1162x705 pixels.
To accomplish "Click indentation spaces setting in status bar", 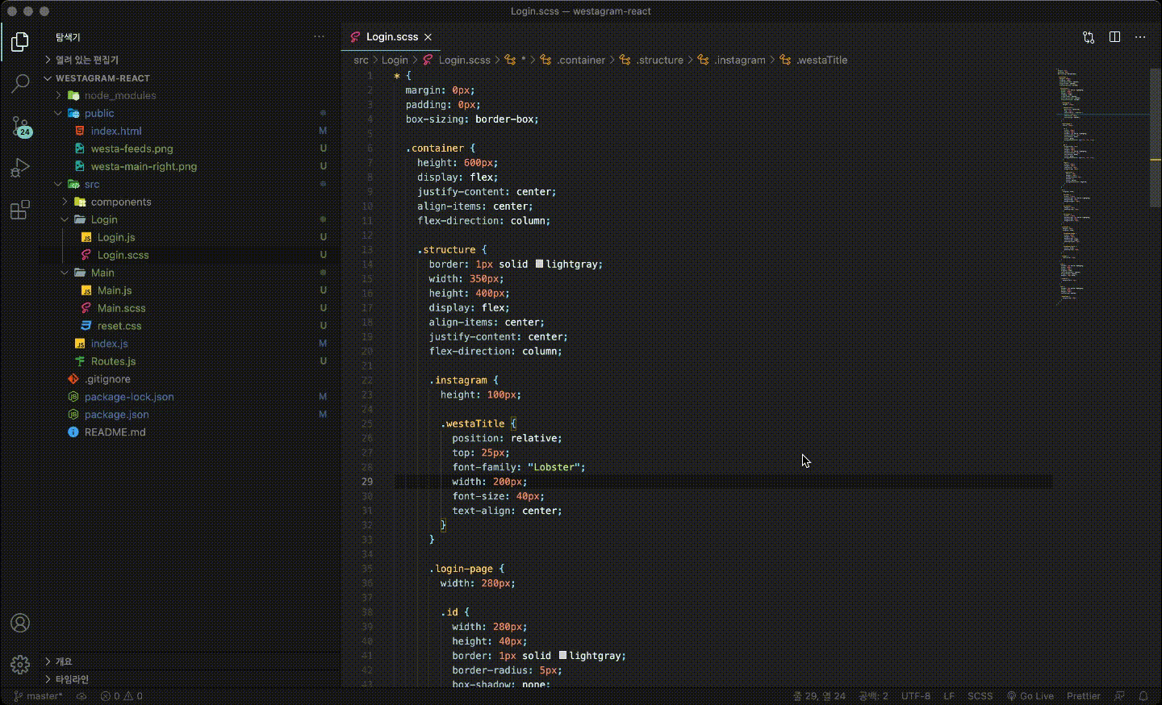I will pos(873,696).
